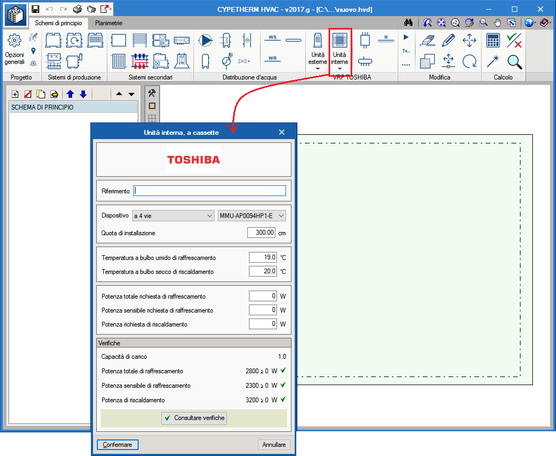Screen dimensions: 556x456
Task: Select the refrigerant pipe R tool
Action: point(386,39)
